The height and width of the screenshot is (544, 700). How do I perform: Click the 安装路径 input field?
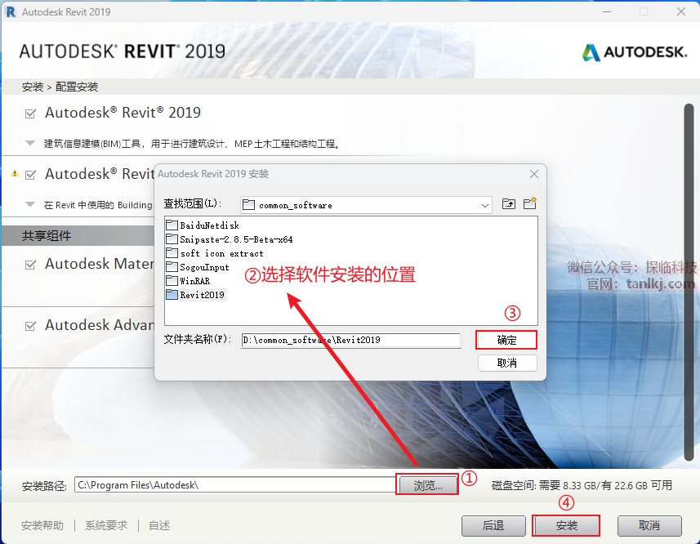tap(235, 485)
